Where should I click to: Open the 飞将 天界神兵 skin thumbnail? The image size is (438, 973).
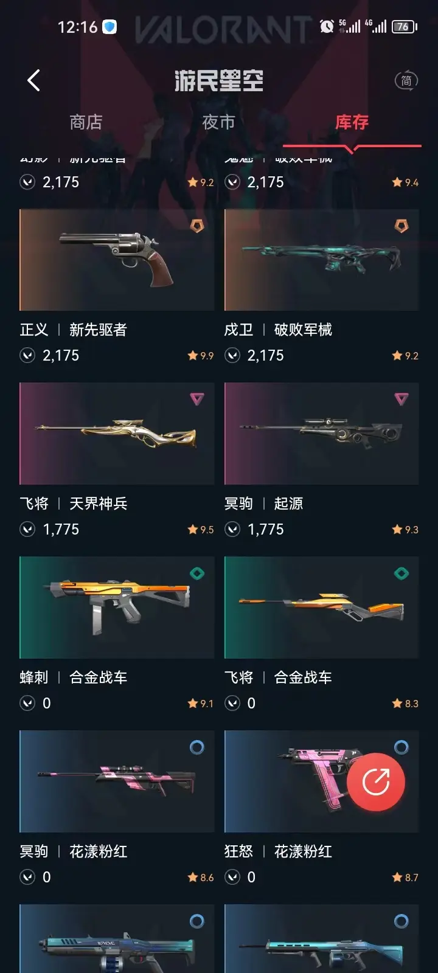click(x=117, y=434)
